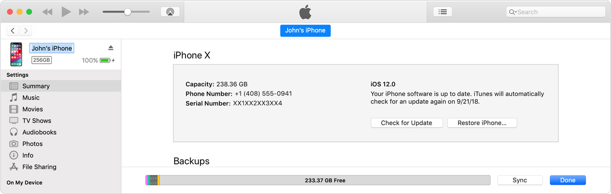Skip ahead with the fast-forward button

(x=84, y=12)
